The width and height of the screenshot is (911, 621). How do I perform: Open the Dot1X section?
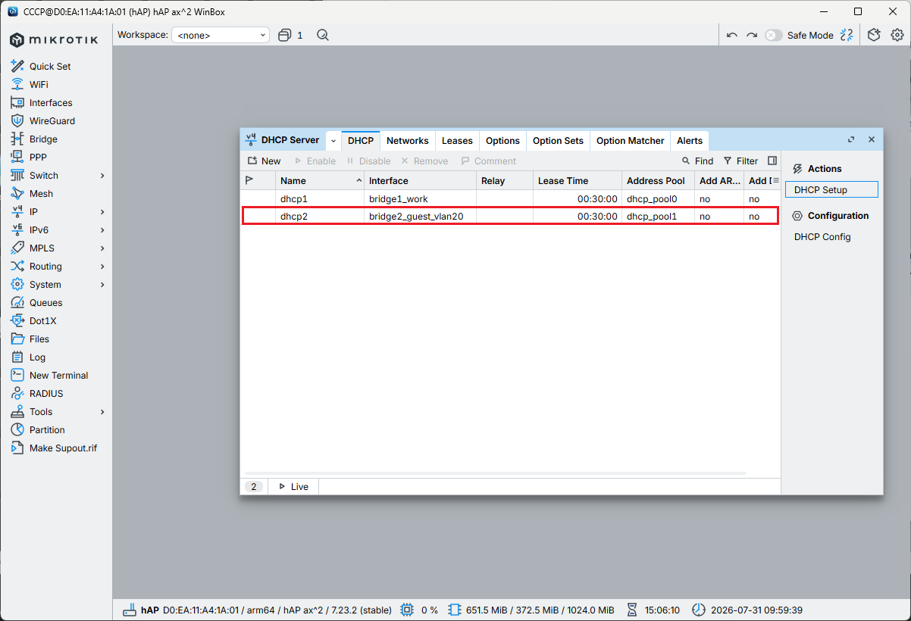tap(42, 320)
